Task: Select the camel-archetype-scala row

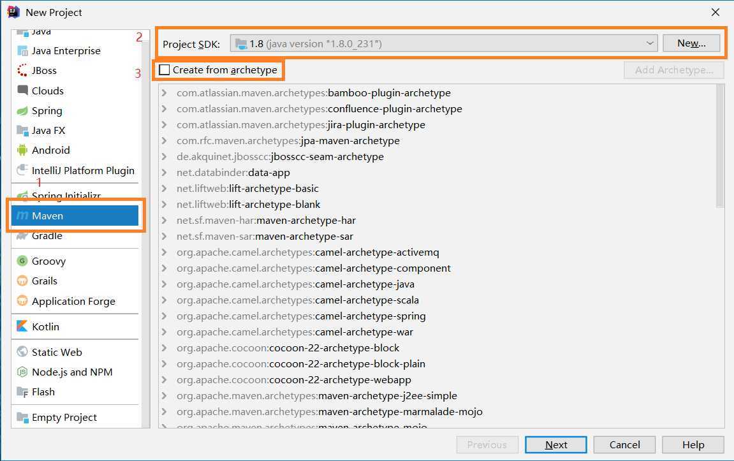Action: click(437, 300)
